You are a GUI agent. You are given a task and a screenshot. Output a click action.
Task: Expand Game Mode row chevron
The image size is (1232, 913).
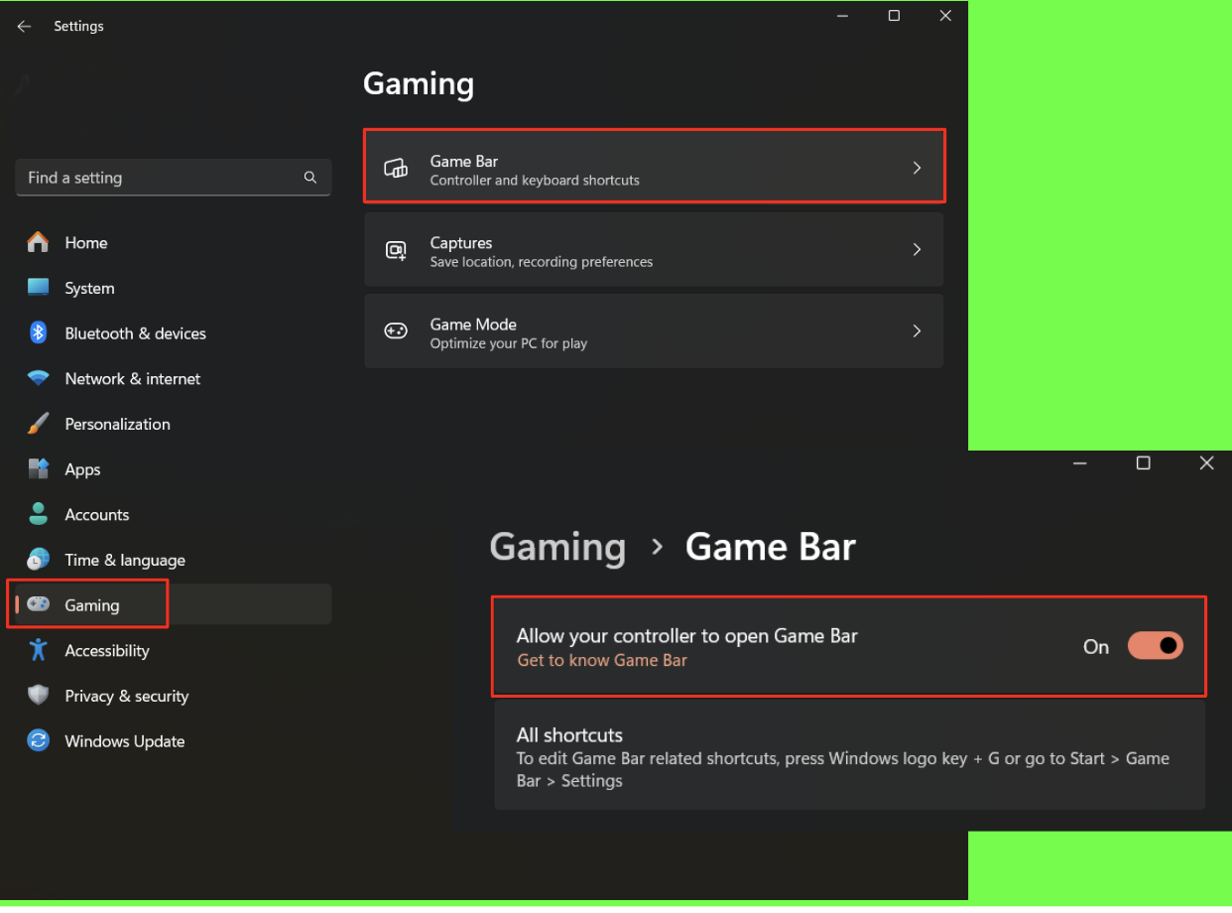point(917,331)
